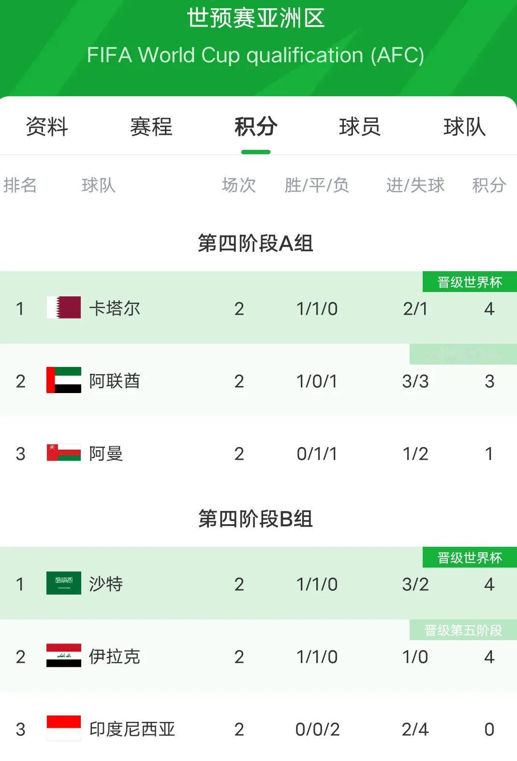Open the 球队 teams tab
Screen dimensions: 517x761
pyautogui.click(x=464, y=127)
